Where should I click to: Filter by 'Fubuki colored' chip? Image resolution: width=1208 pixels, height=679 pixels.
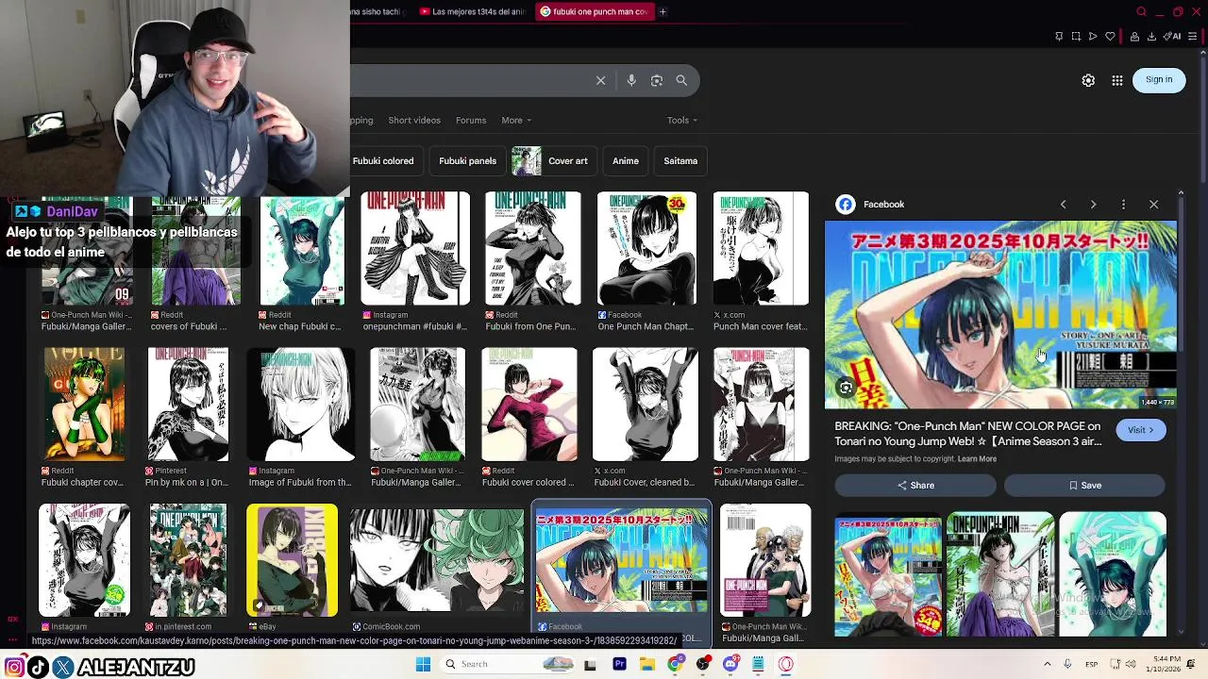point(383,160)
